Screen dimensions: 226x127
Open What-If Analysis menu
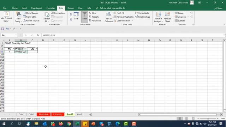coord(159,17)
